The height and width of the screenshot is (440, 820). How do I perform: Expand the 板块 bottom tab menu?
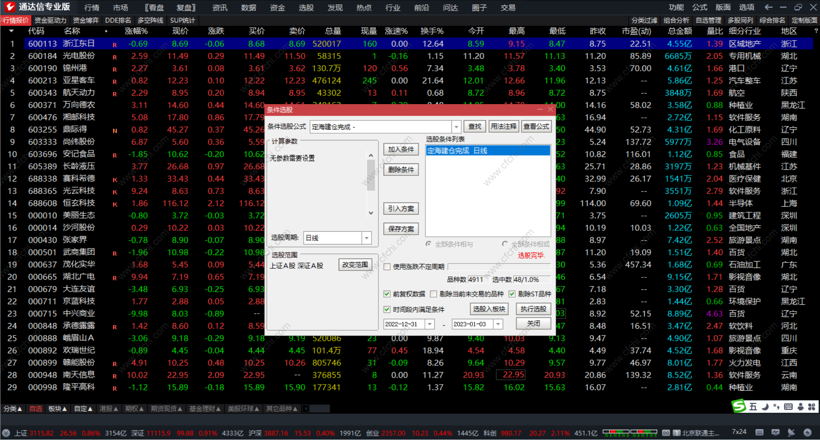(58, 408)
